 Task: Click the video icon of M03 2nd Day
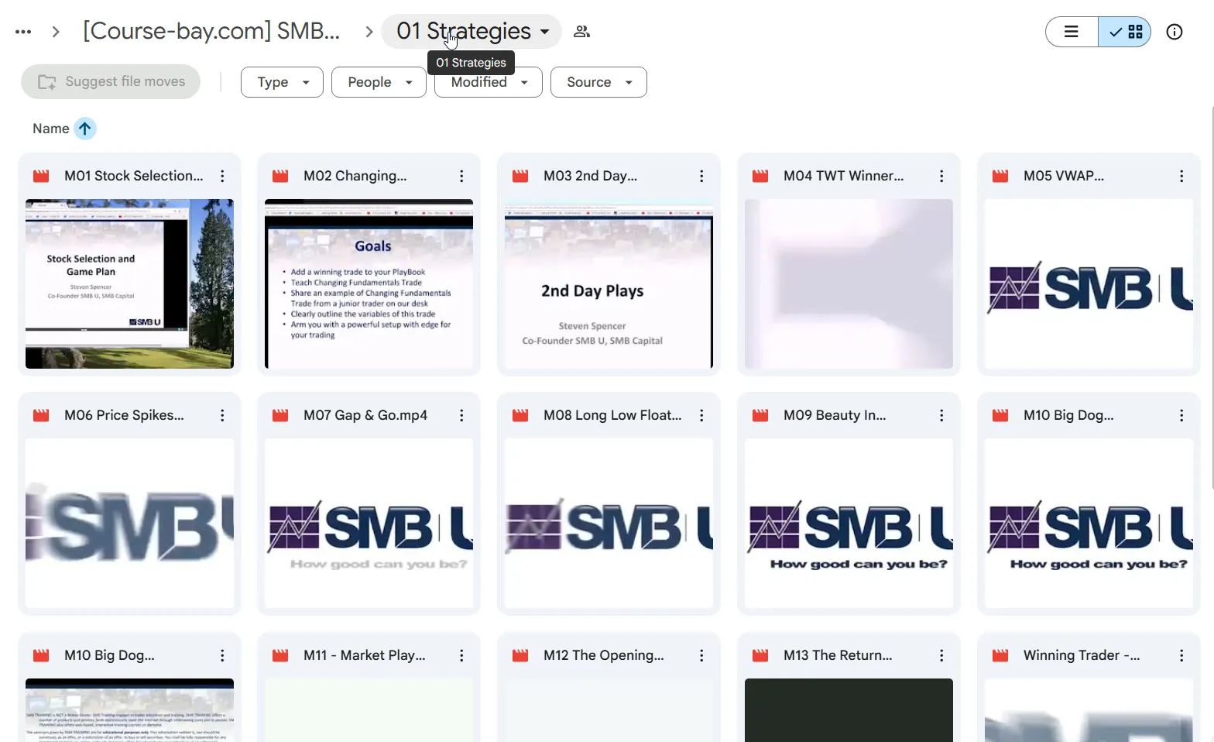click(x=520, y=177)
